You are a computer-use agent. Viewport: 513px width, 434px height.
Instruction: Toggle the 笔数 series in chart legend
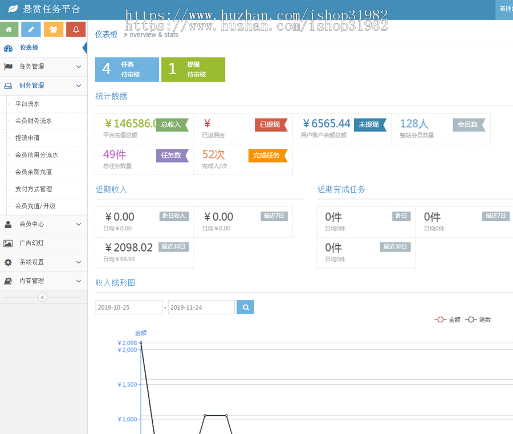(479, 320)
